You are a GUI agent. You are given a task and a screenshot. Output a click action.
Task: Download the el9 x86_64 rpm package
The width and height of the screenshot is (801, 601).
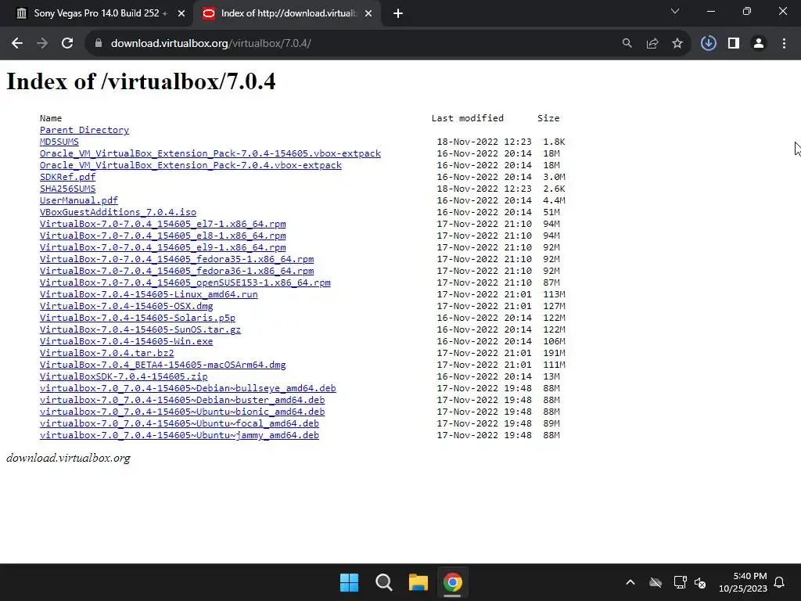pos(163,247)
